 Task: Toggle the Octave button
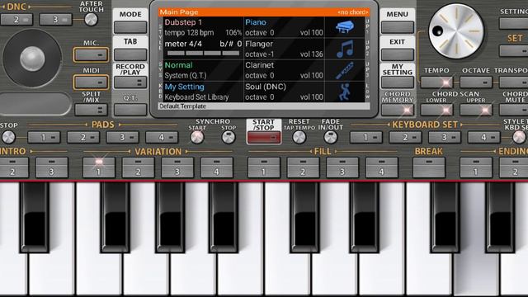tap(476, 82)
